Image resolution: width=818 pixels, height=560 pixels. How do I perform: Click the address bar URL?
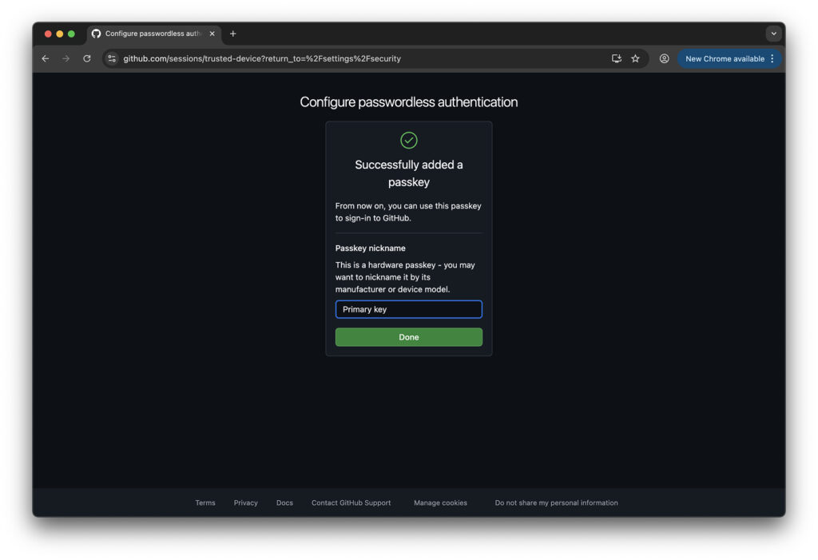[262, 58]
